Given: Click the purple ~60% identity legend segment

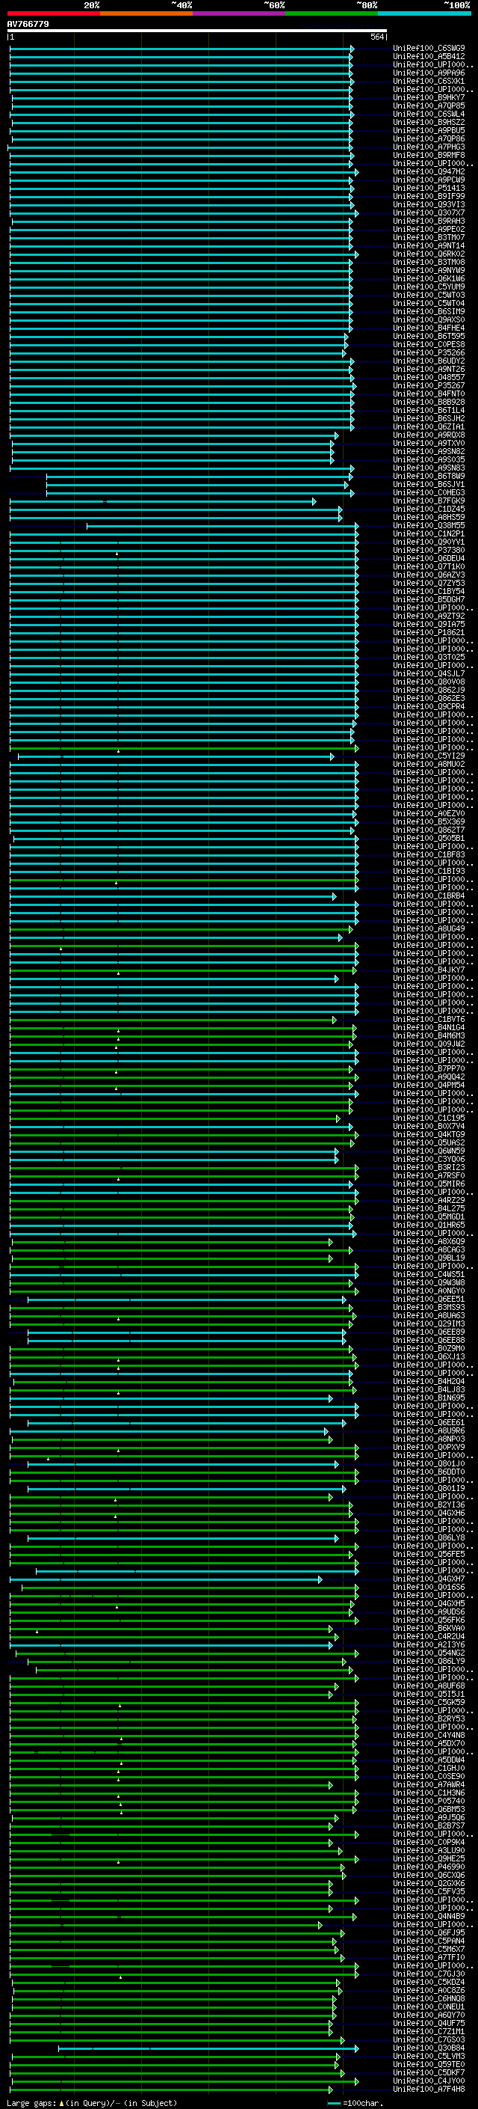Looking at the screenshot, I should [x=240, y=13].
